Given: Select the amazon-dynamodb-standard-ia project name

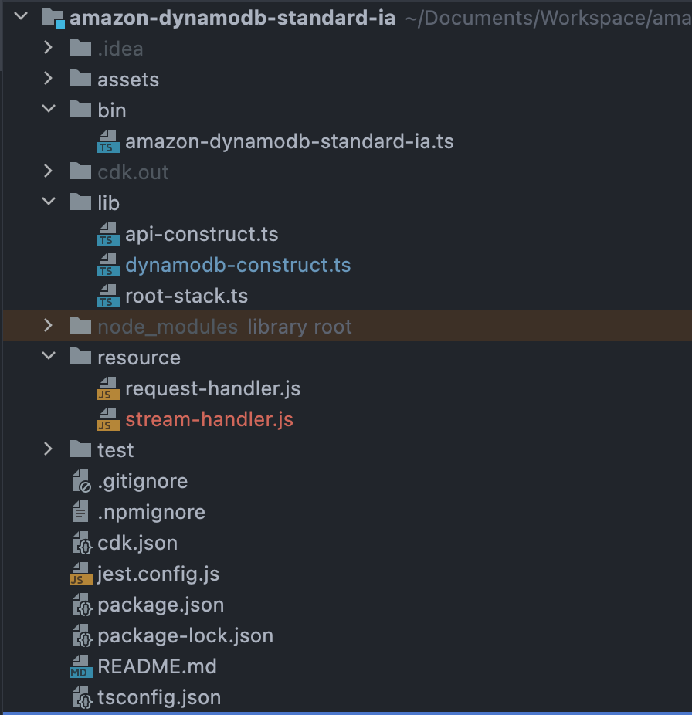Looking at the screenshot, I should pos(232,19).
